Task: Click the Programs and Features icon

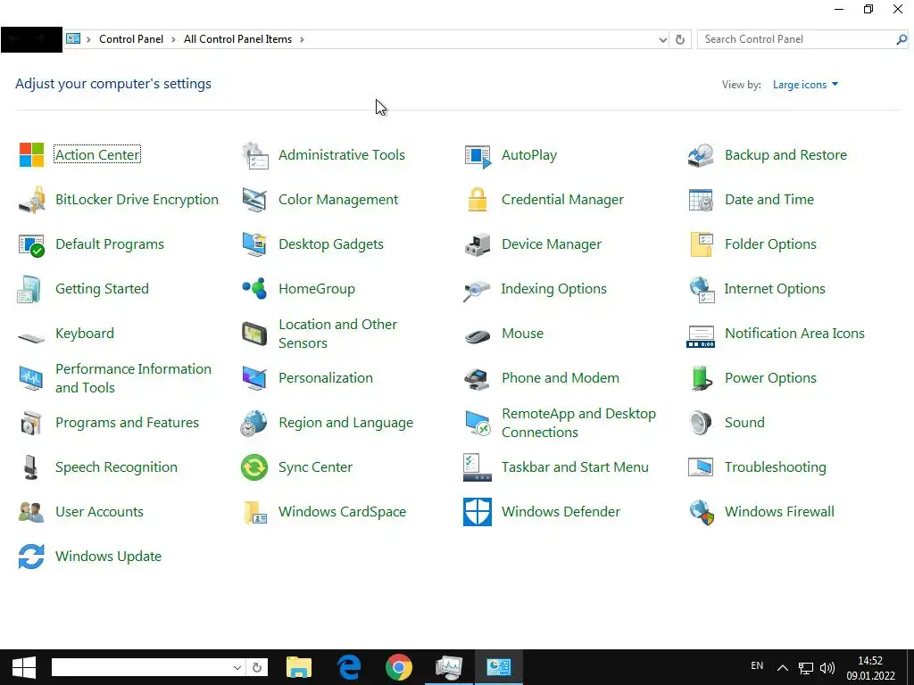Action: [x=31, y=424]
